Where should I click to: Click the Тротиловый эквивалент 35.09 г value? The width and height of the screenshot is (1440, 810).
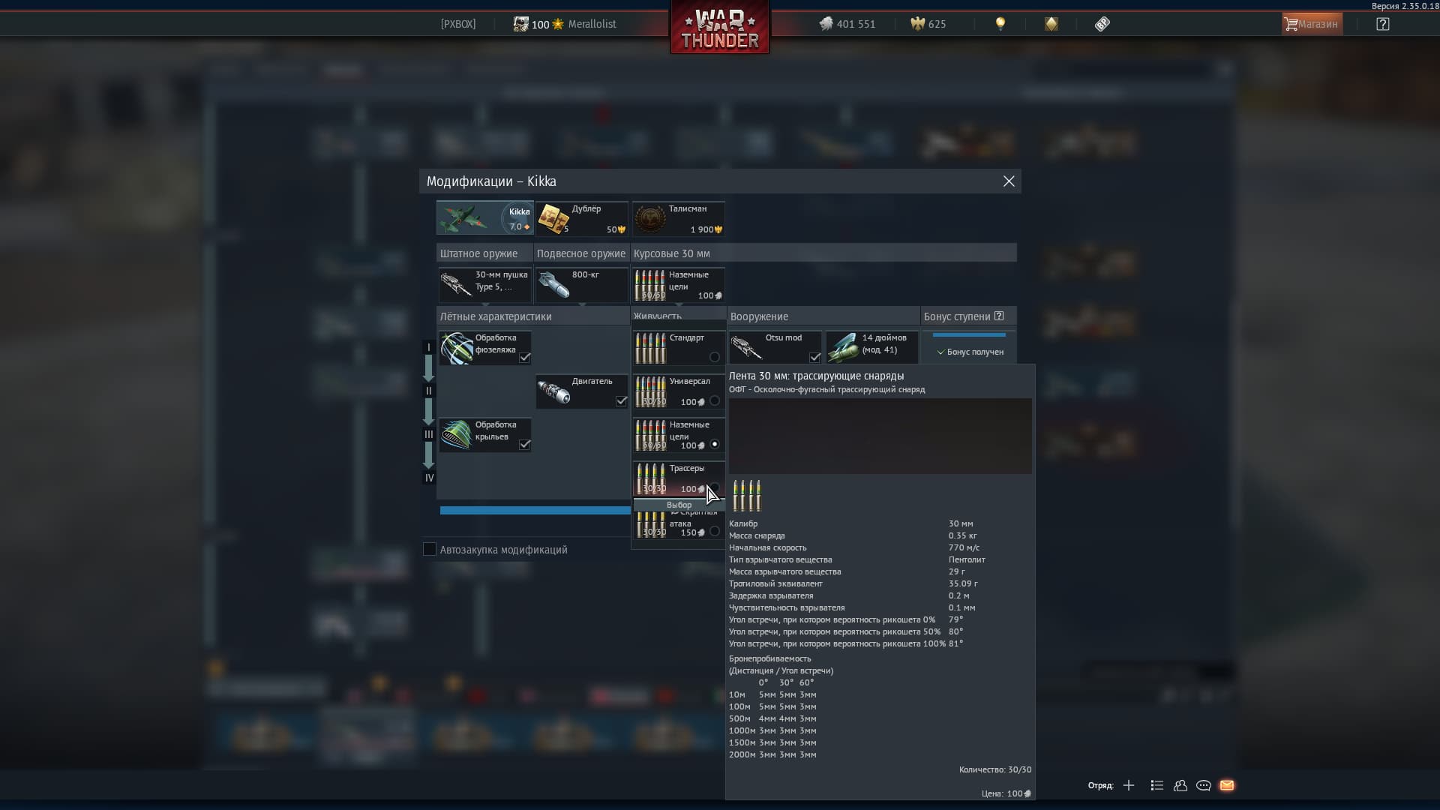click(x=963, y=583)
